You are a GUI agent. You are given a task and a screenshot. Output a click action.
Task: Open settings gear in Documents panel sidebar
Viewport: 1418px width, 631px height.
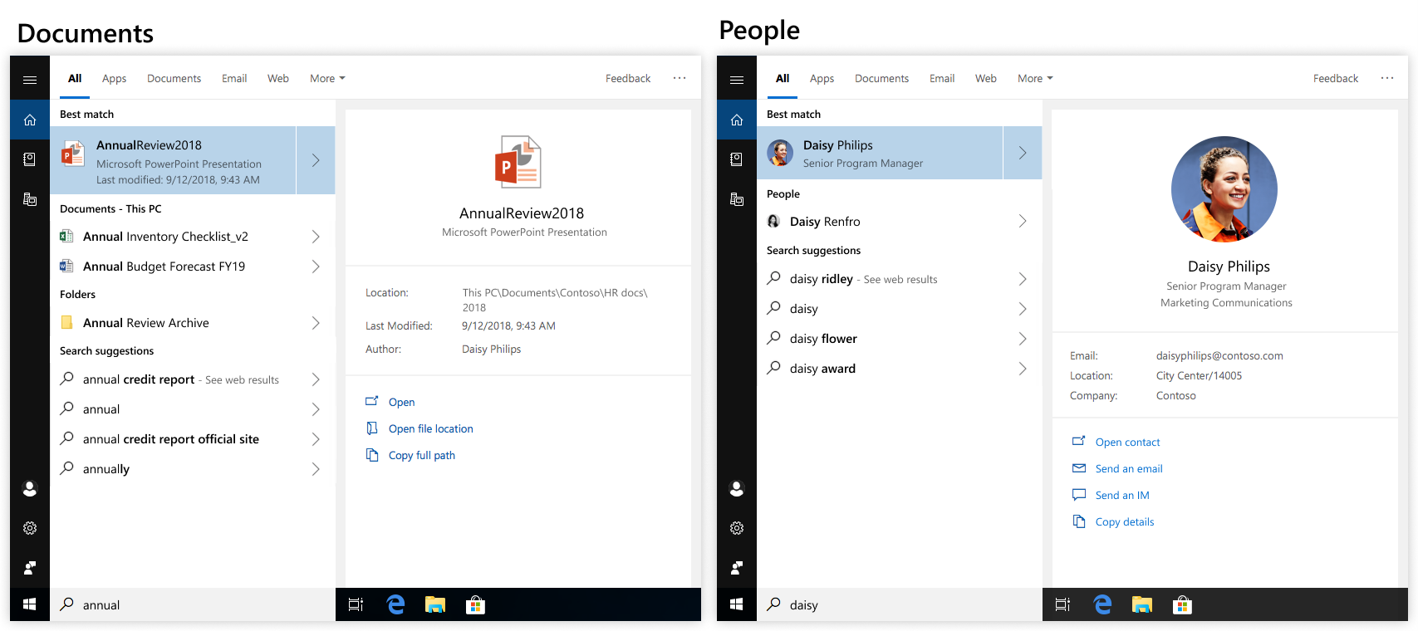click(x=30, y=528)
